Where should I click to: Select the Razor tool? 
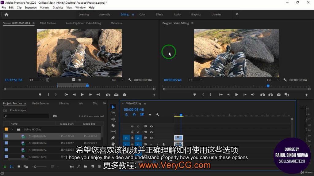(x=113, y=125)
